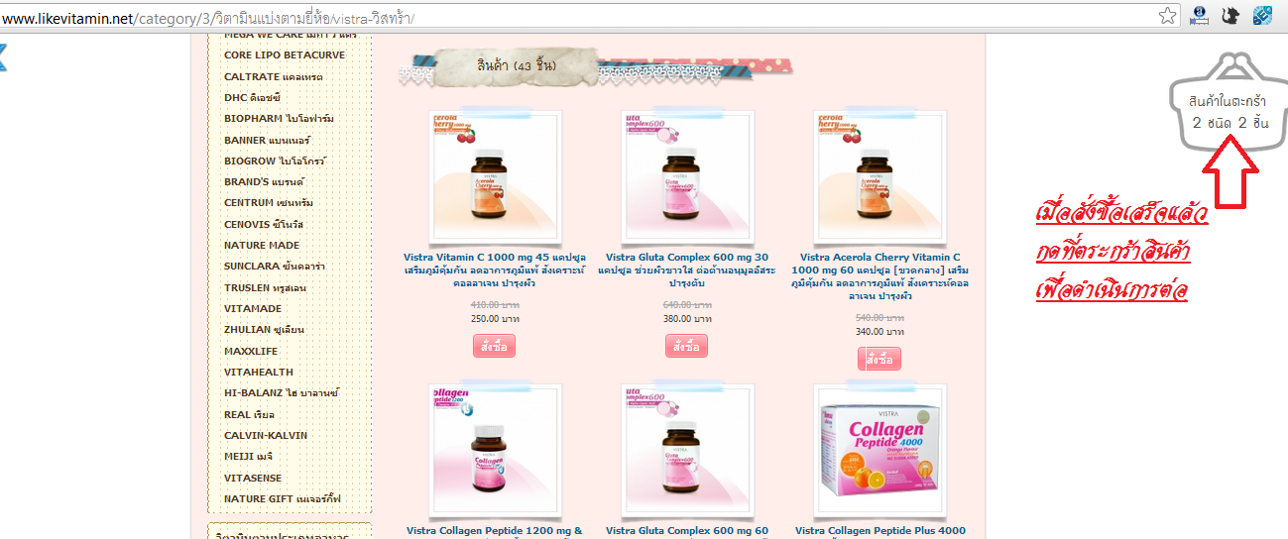1288x539 pixels.
Task: Bookmark this page with the star icon
Action: tap(1168, 15)
